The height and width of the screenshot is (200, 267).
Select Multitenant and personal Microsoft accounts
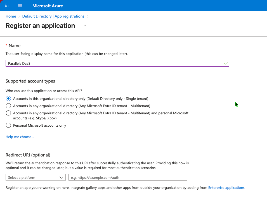[x=8, y=113]
